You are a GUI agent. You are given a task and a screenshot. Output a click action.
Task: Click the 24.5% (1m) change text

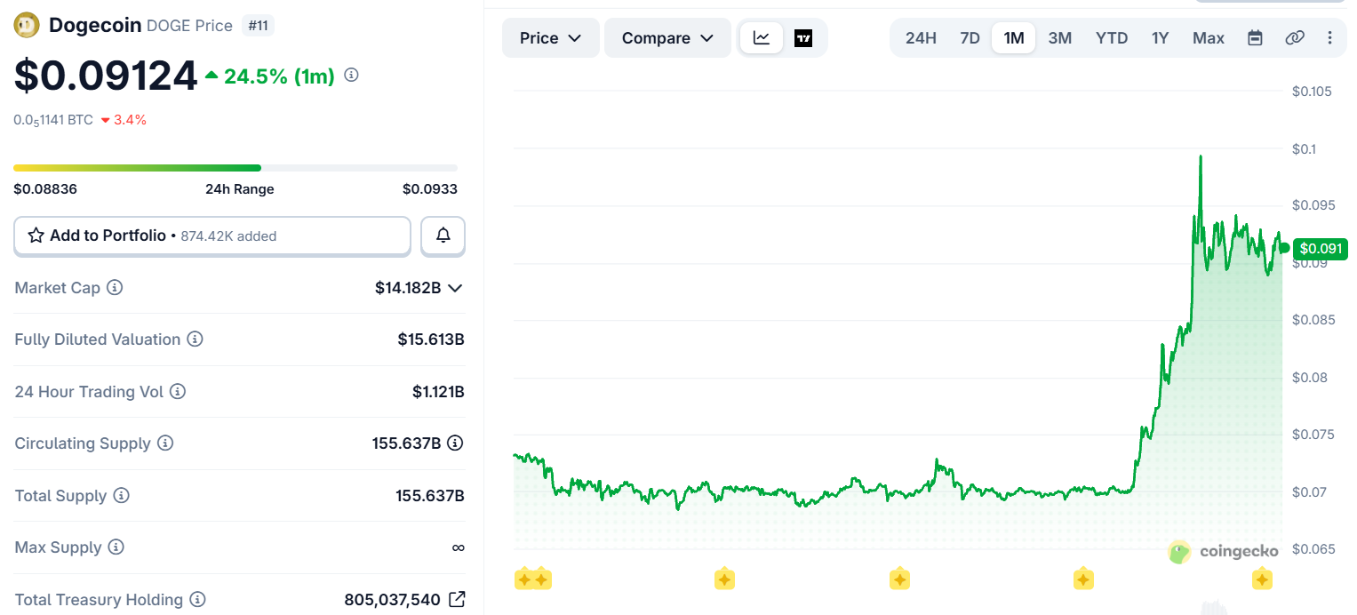[x=279, y=76]
